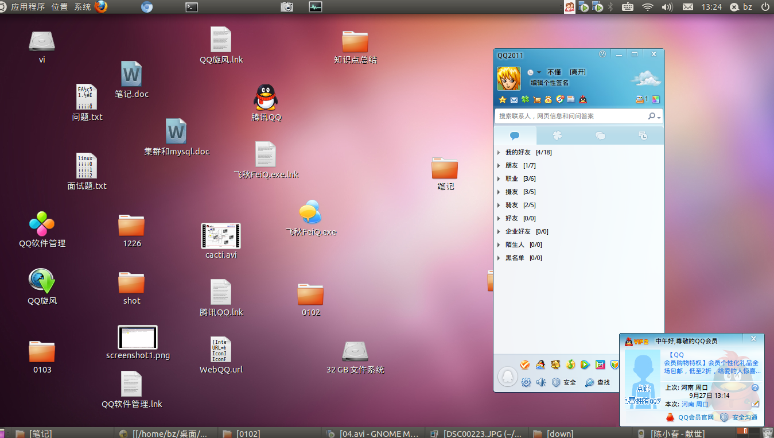Image resolution: width=774 pixels, height=438 pixels.
Task: Open the colorful skin changer icon
Action: tap(656, 99)
